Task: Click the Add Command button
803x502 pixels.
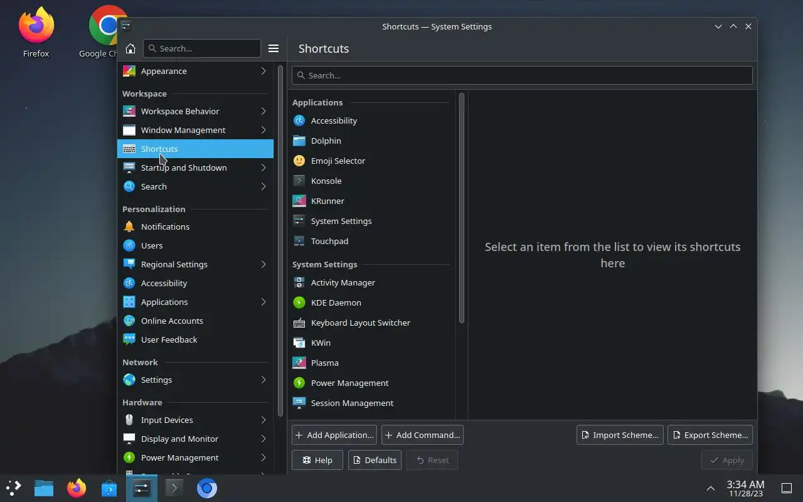Action: click(x=422, y=435)
